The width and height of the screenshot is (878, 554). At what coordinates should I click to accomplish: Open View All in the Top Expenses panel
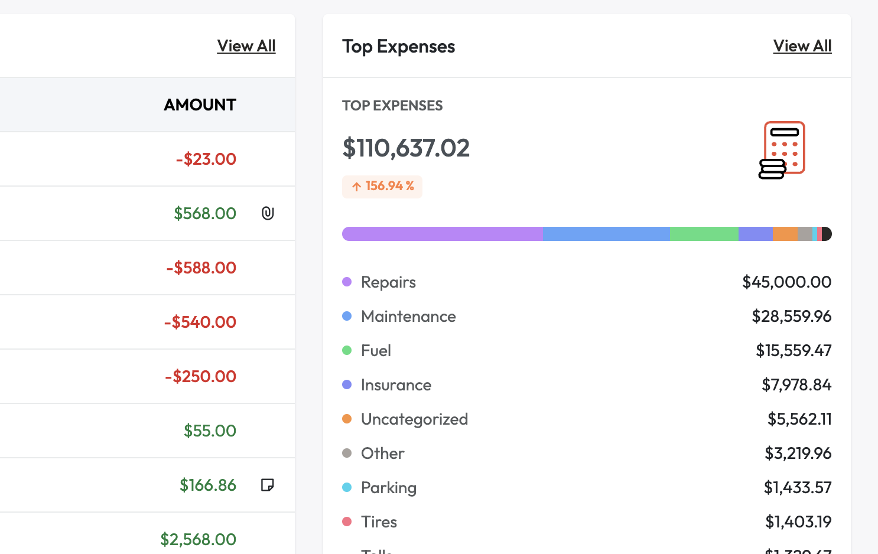pos(802,45)
